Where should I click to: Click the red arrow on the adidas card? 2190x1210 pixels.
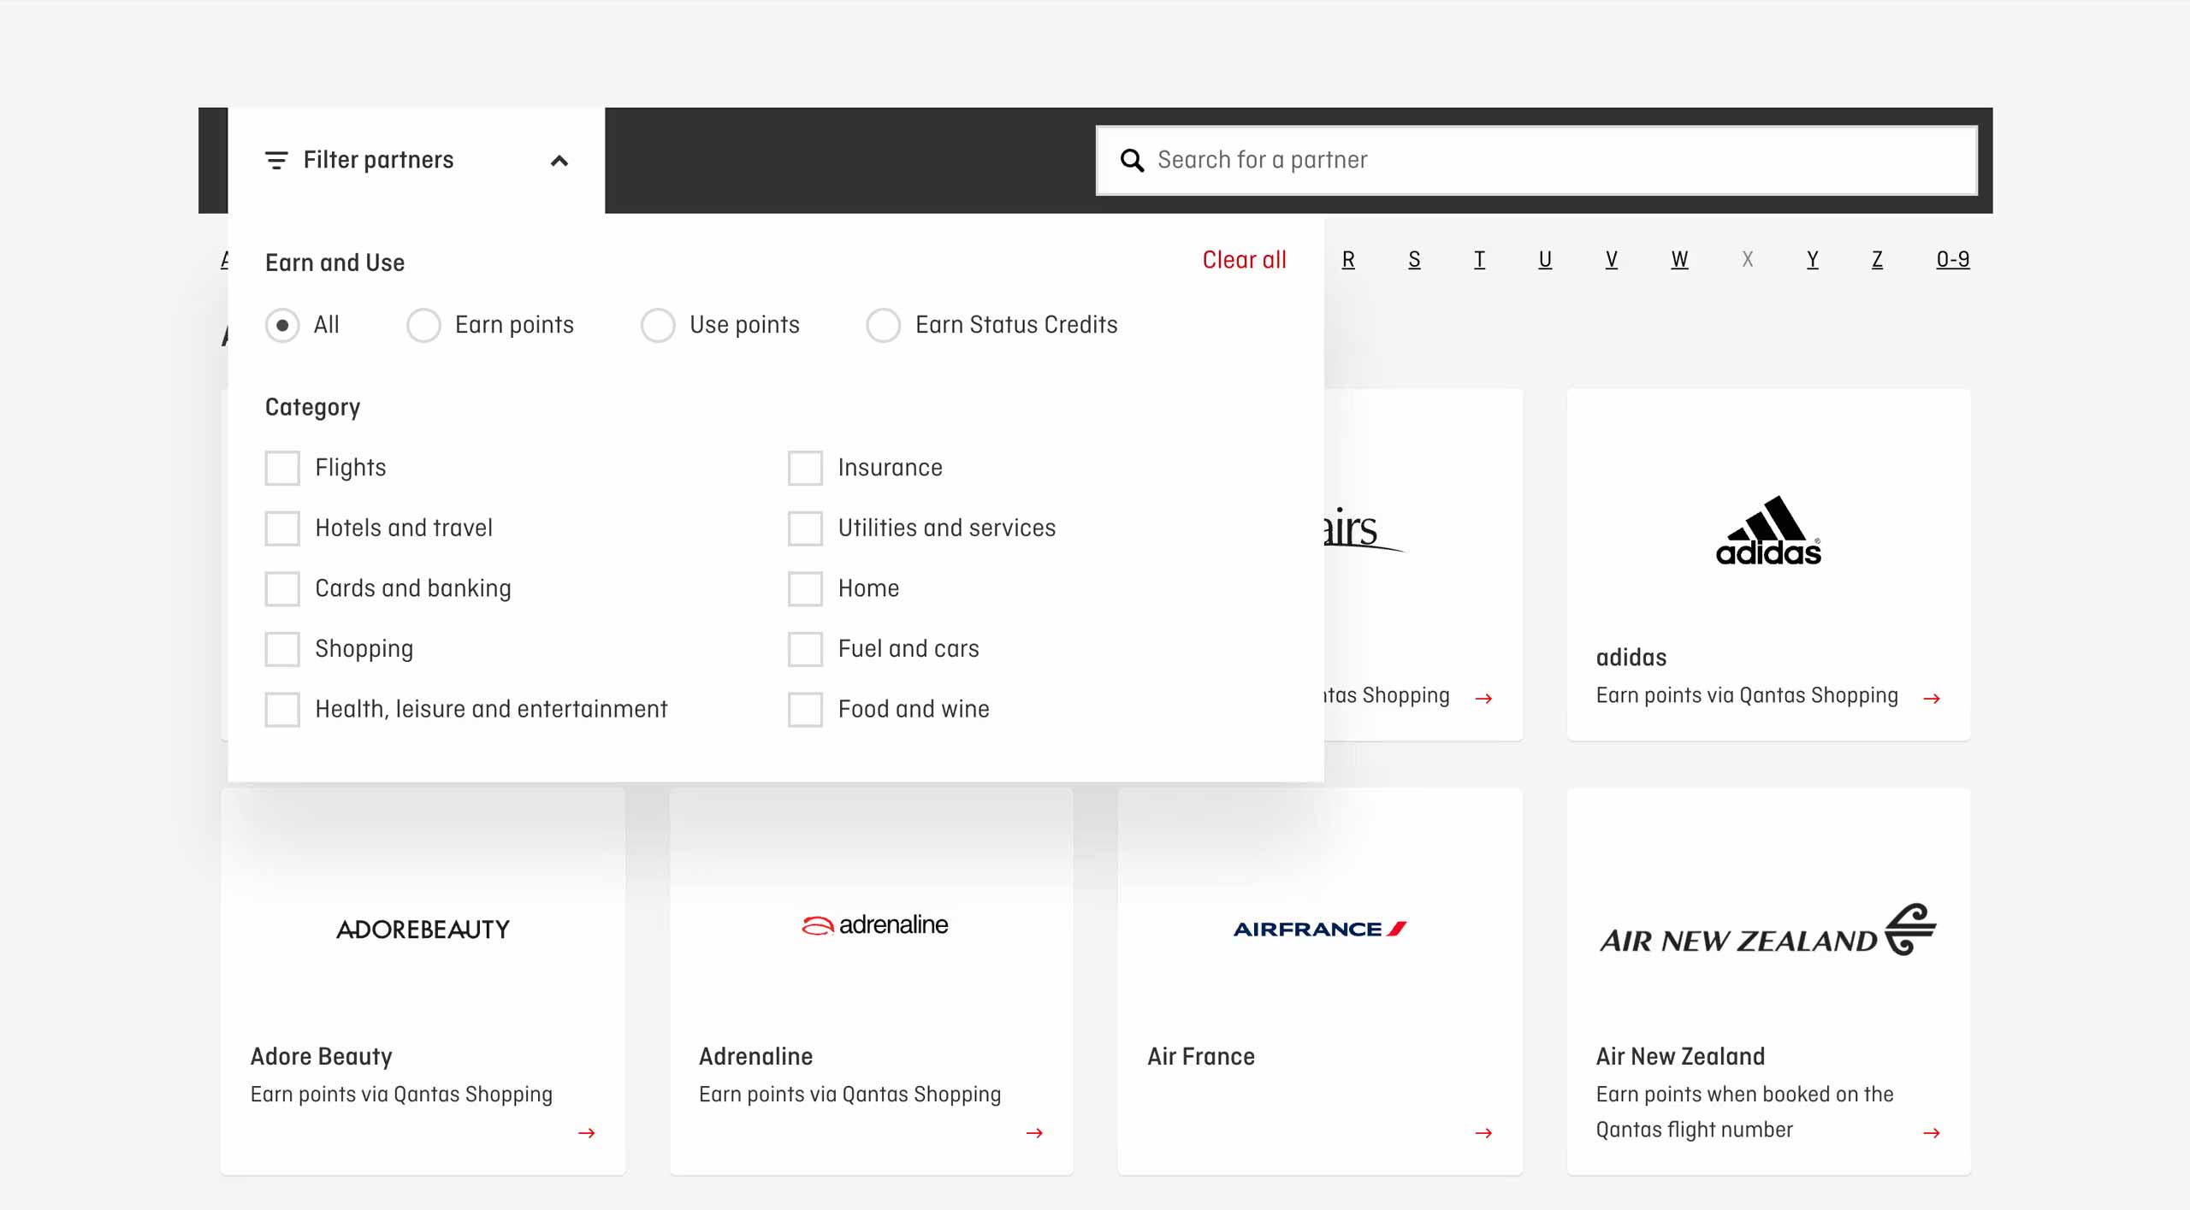click(x=1931, y=699)
